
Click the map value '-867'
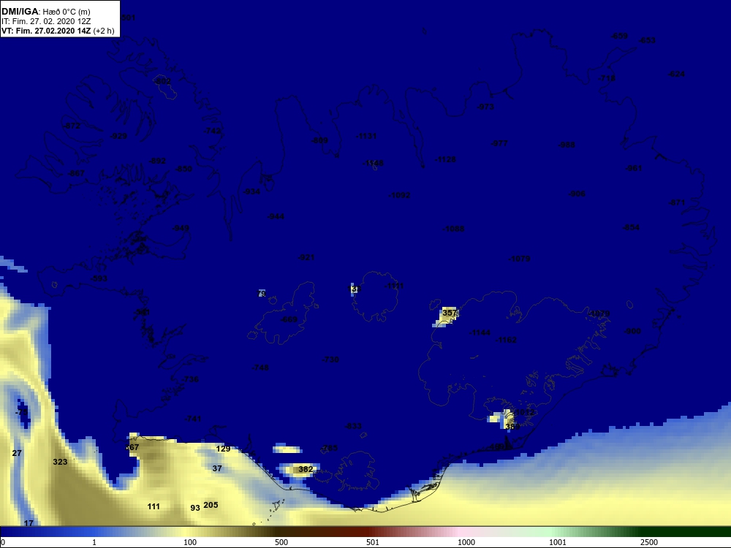coord(76,173)
